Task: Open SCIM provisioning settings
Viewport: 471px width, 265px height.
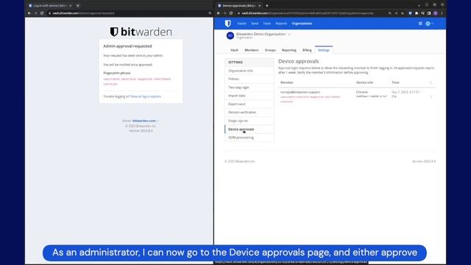Action: coord(249,138)
